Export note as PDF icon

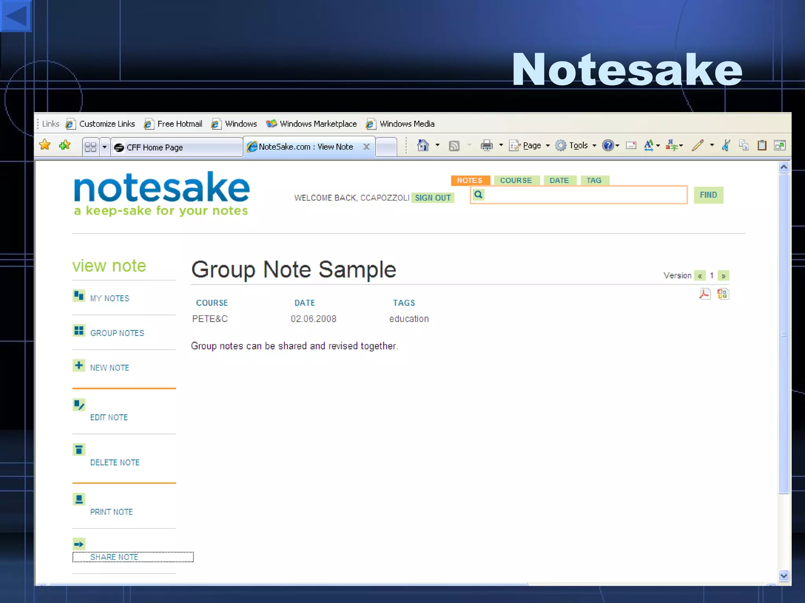point(705,294)
